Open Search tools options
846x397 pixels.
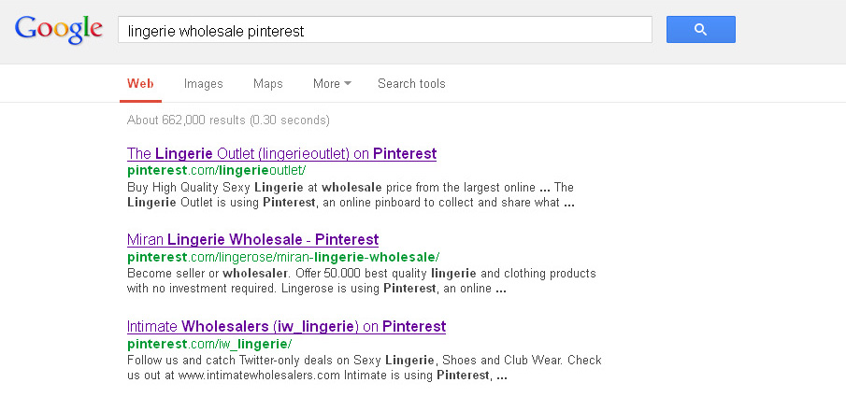point(411,84)
